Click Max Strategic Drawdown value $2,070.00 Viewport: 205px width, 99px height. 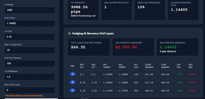point(126,47)
